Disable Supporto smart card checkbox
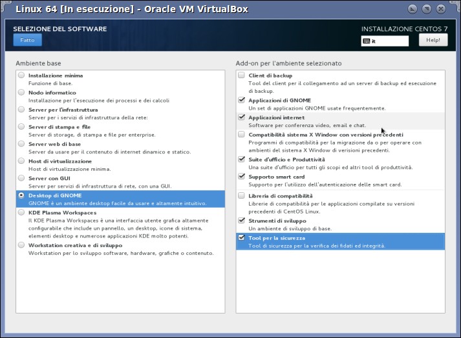The height and width of the screenshot is (338, 461). pos(241,176)
